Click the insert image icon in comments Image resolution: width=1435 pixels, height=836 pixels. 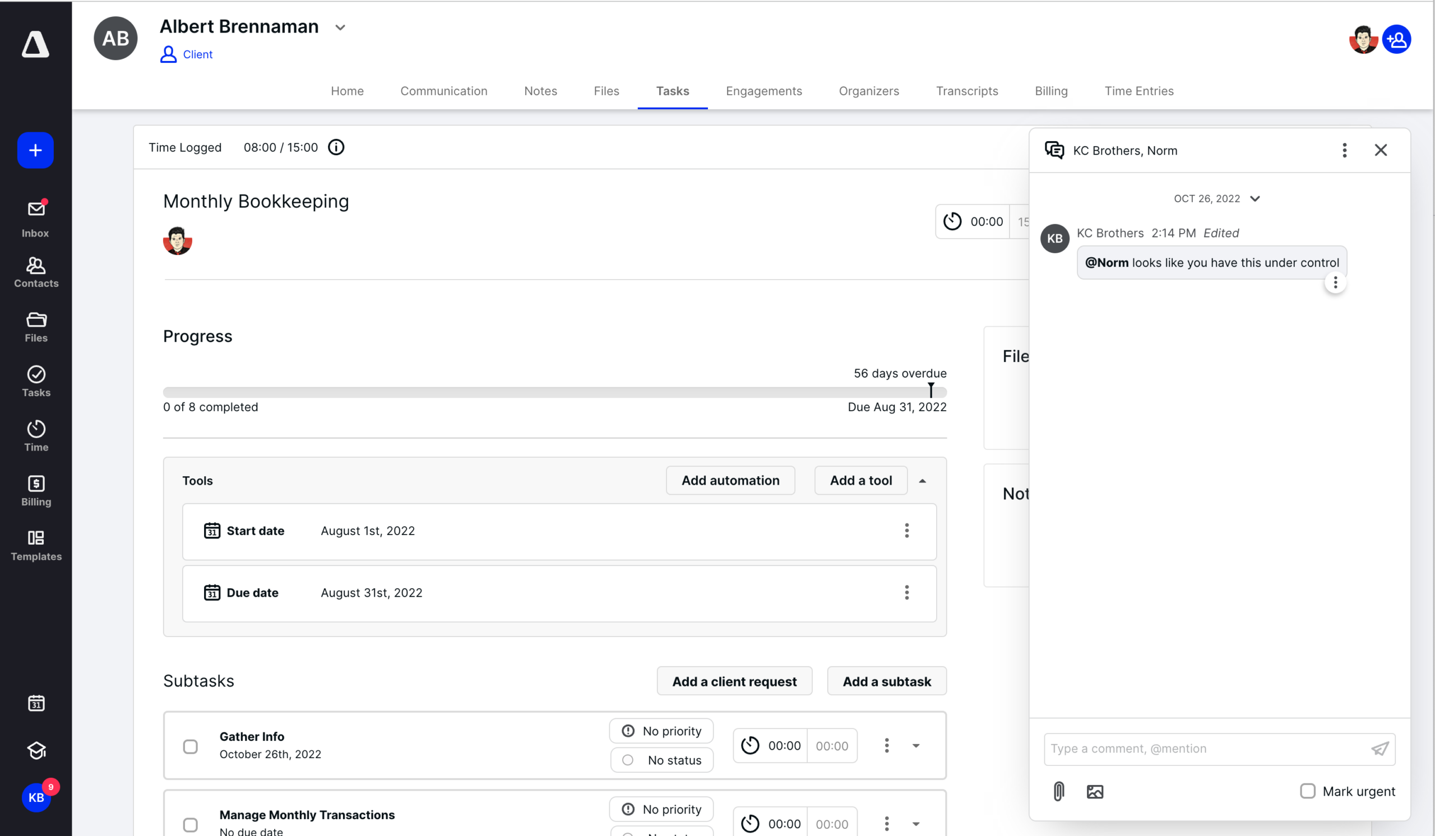1095,791
